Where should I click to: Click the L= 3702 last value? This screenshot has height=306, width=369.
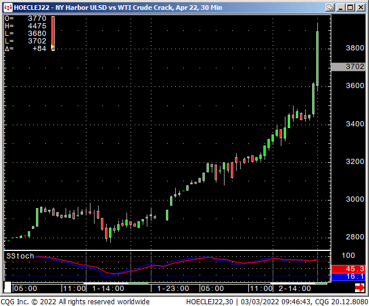coord(26,41)
